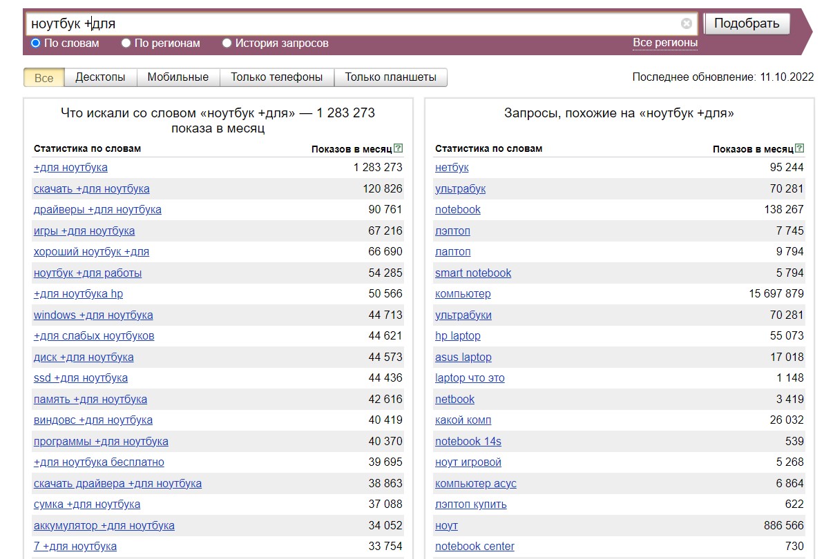Open the ультрабук similar query link

click(x=460, y=188)
